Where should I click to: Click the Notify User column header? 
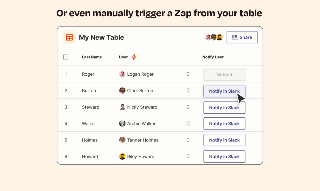[213, 57]
